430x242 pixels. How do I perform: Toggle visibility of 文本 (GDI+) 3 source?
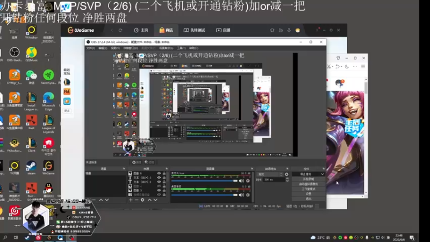point(159,177)
